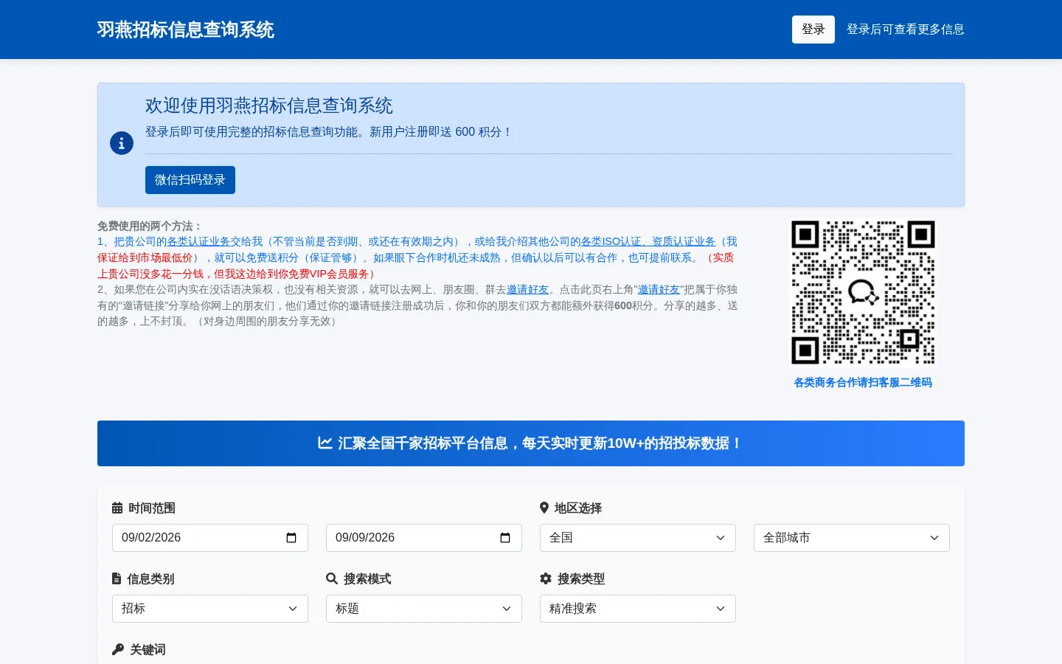Click the 羽燕招标信息查询系统 site title

(186, 30)
